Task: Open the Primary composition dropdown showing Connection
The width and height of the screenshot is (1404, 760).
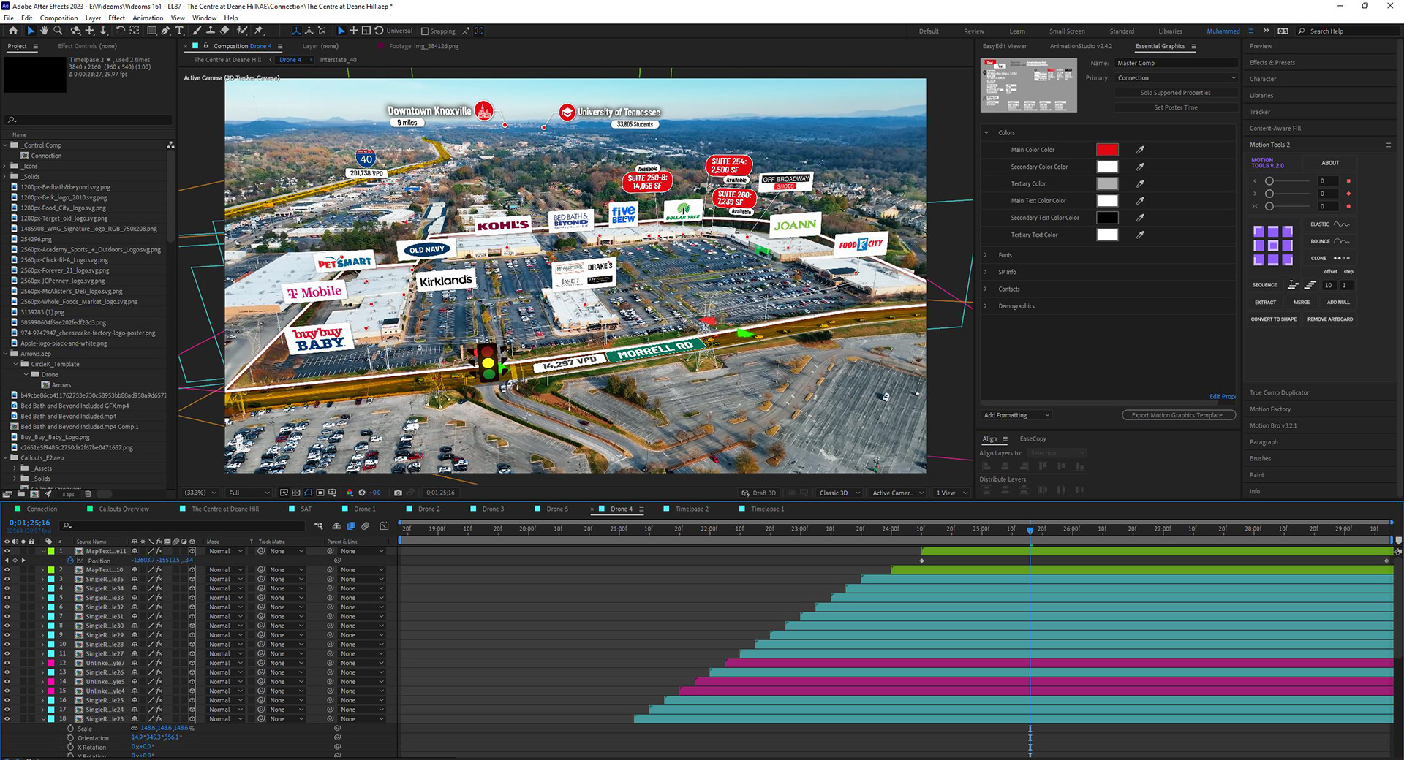Action: pos(1176,78)
